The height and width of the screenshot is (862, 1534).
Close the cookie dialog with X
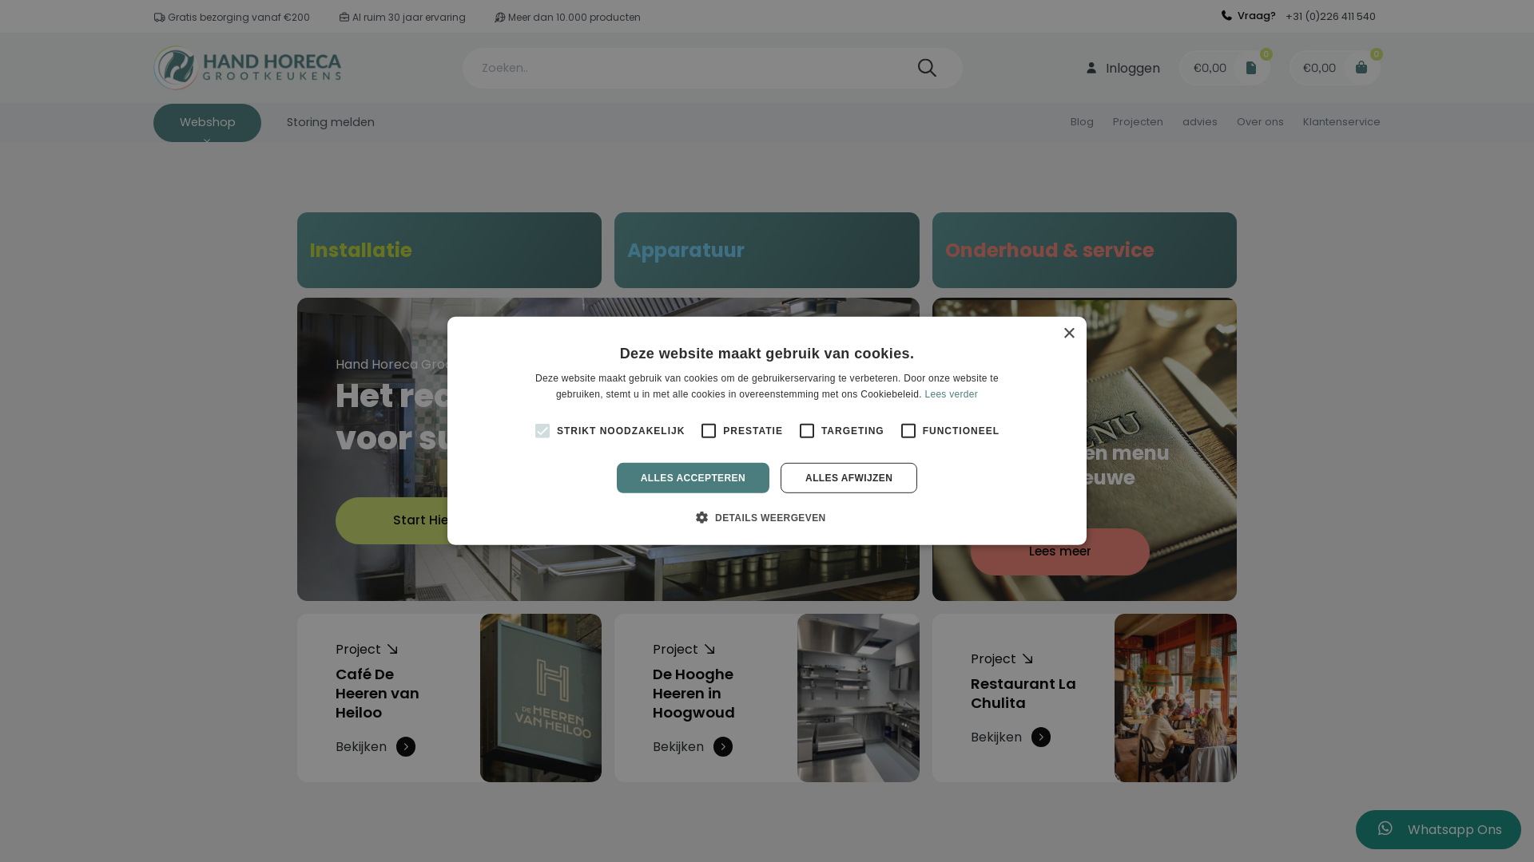click(x=1069, y=333)
